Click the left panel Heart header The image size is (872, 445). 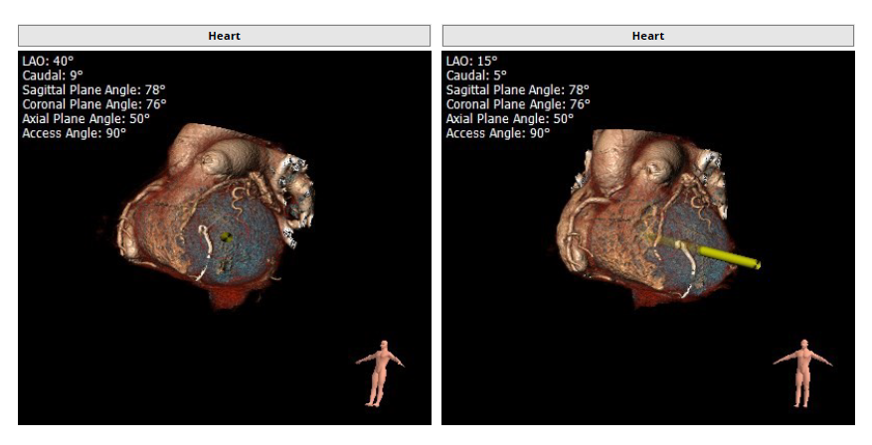click(224, 36)
